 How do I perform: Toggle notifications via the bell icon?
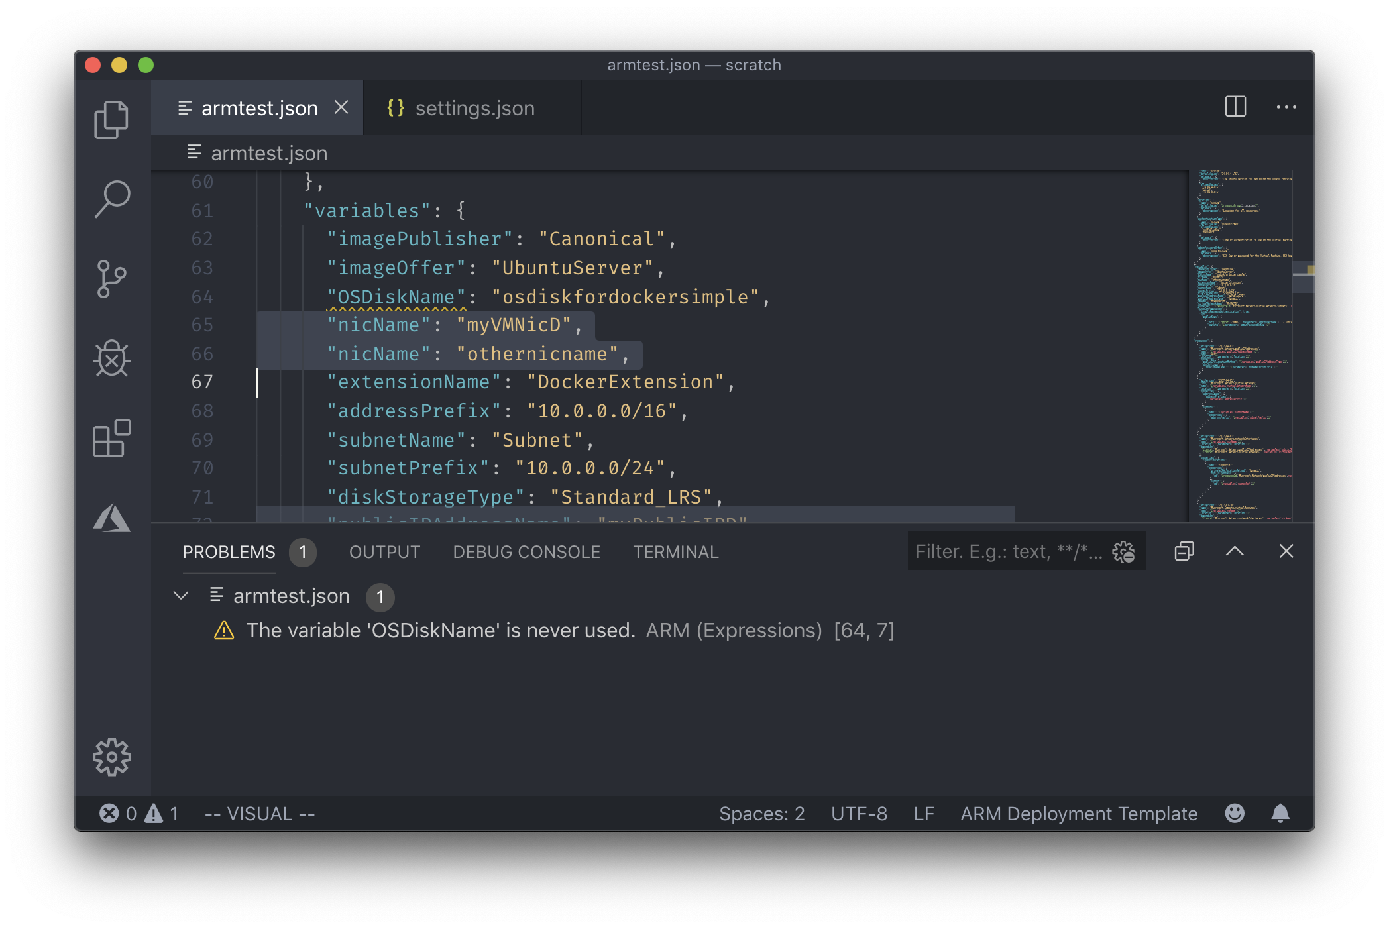click(1280, 813)
